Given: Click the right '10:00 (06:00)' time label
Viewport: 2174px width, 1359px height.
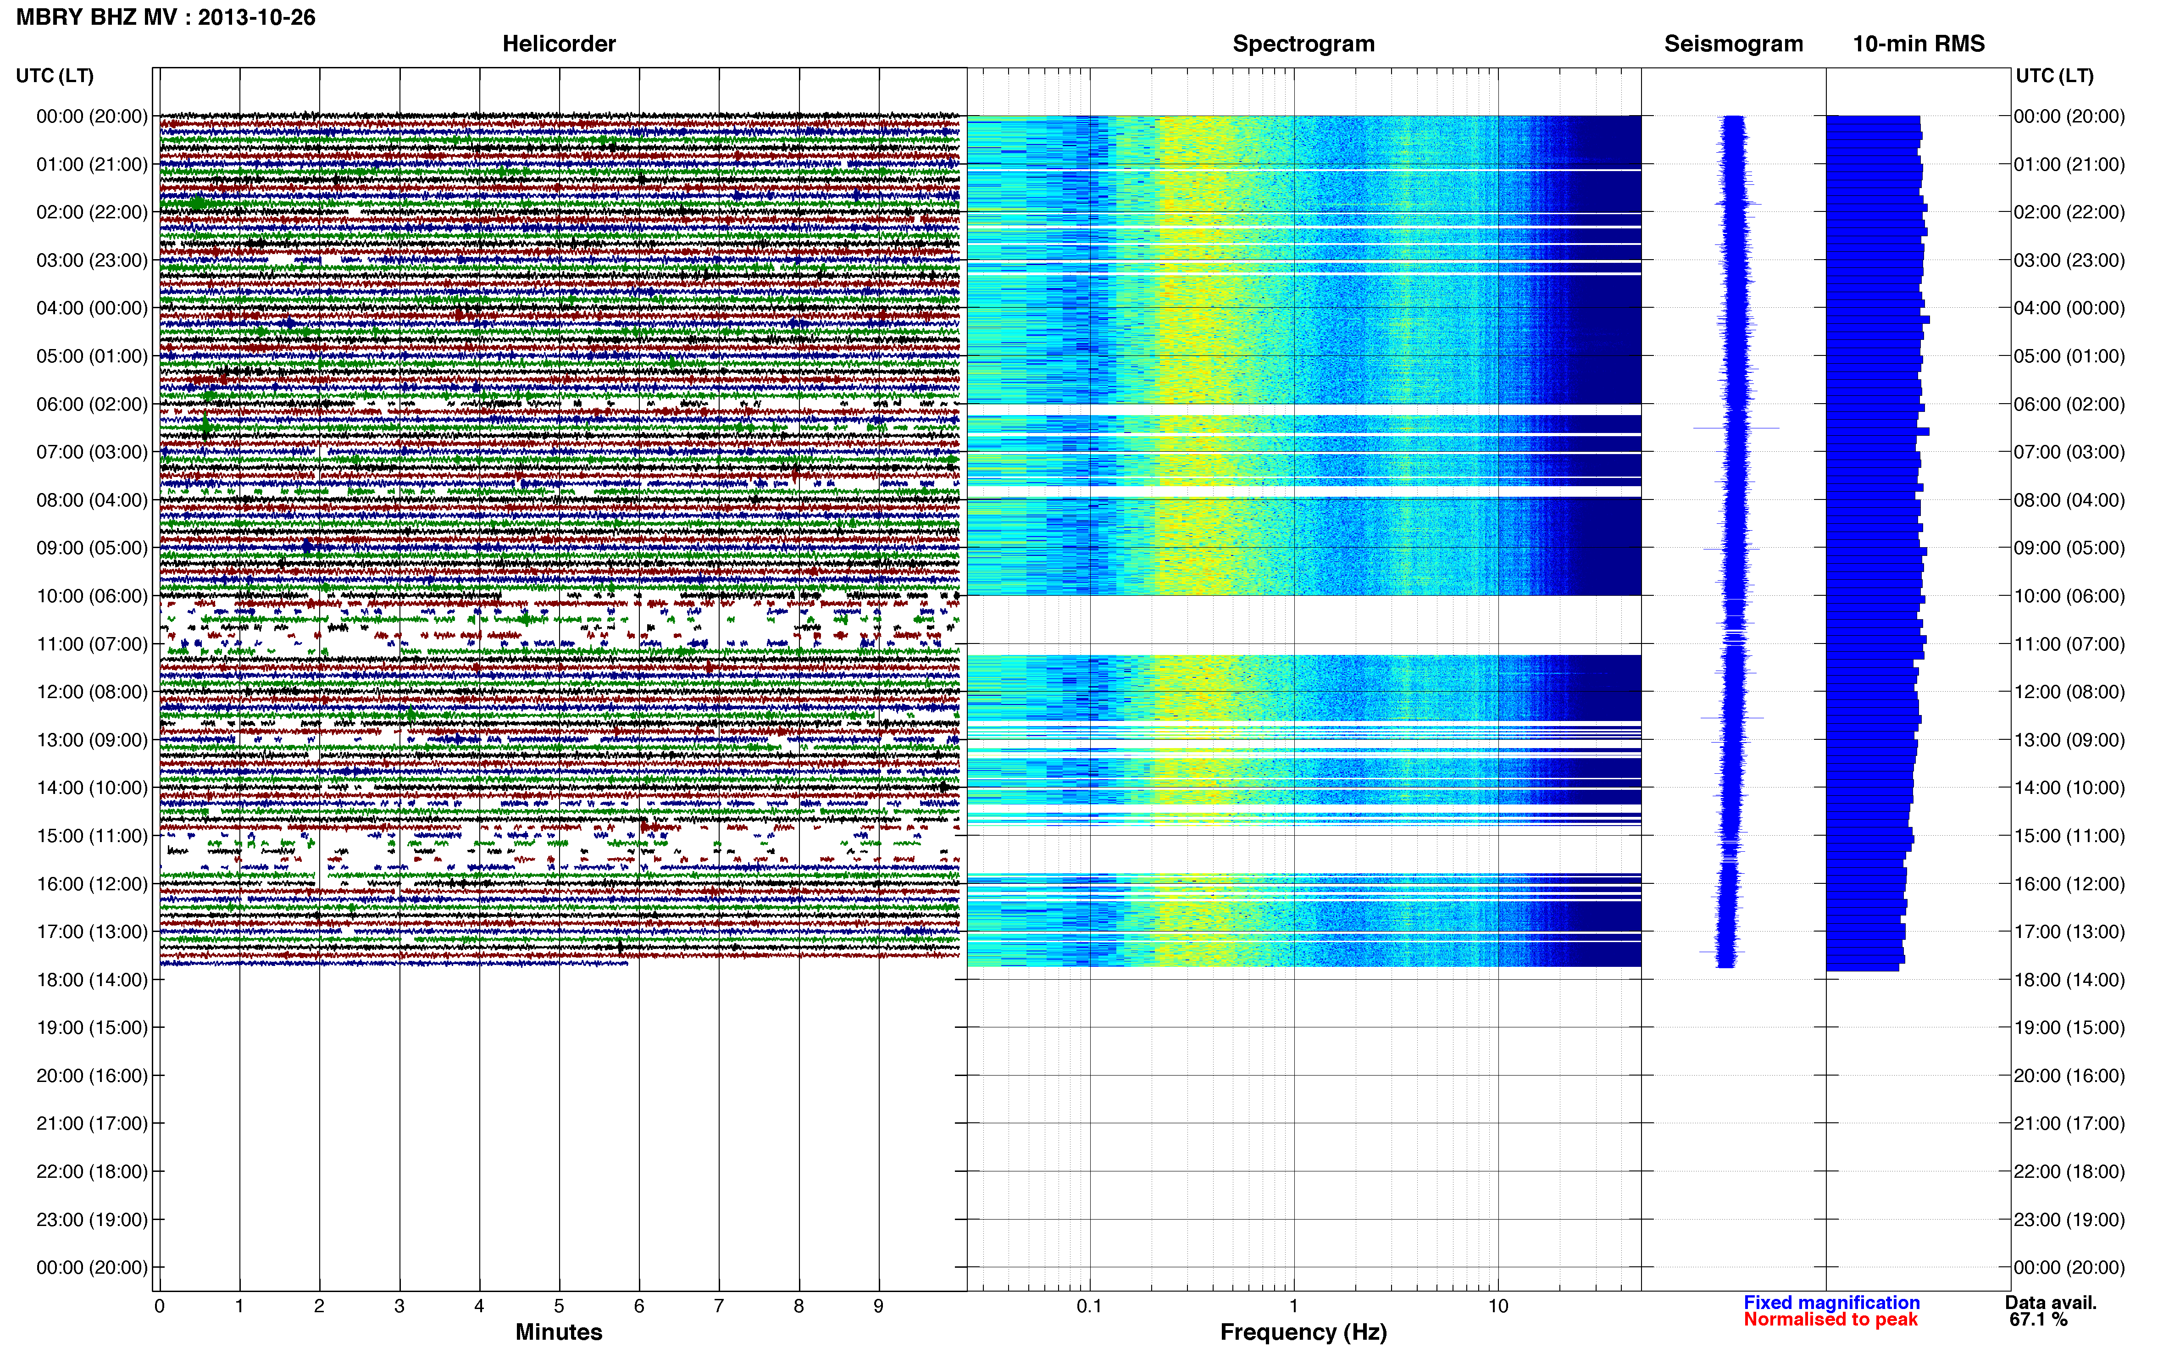Looking at the screenshot, I should click(2070, 596).
